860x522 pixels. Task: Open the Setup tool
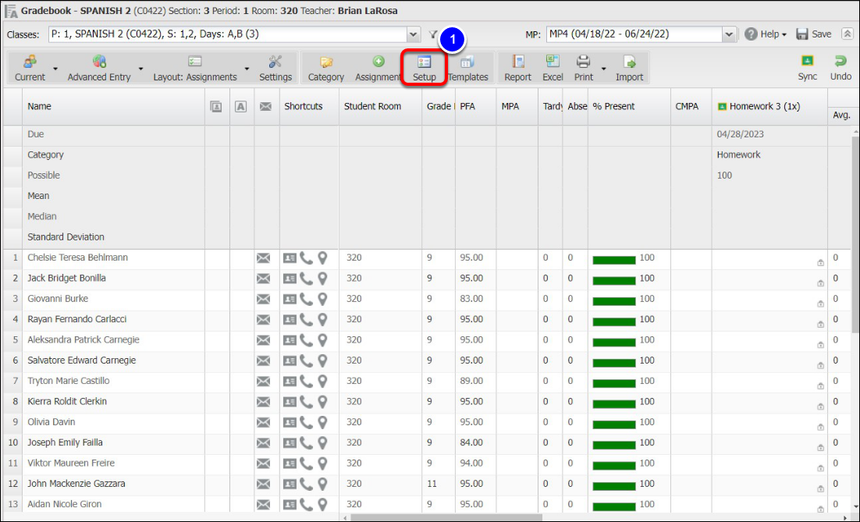(424, 68)
